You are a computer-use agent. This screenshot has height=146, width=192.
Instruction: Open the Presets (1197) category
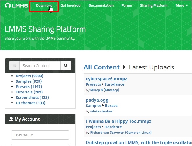point(29,87)
